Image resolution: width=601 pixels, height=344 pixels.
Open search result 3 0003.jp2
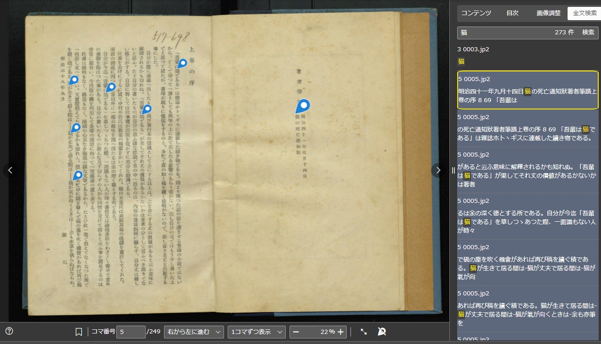[x=528, y=55]
